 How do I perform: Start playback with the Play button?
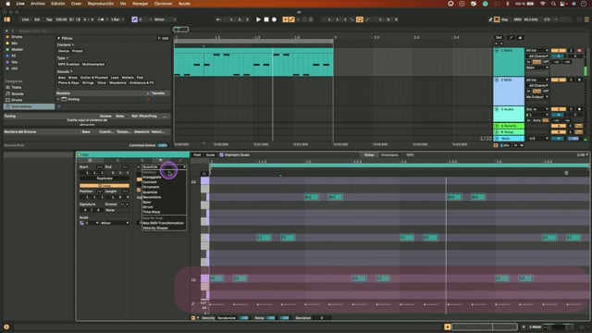pos(258,19)
